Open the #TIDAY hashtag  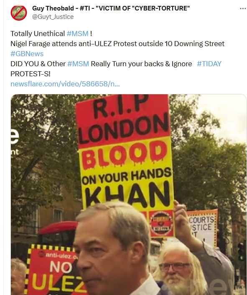pyautogui.click(x=209, y=64)
